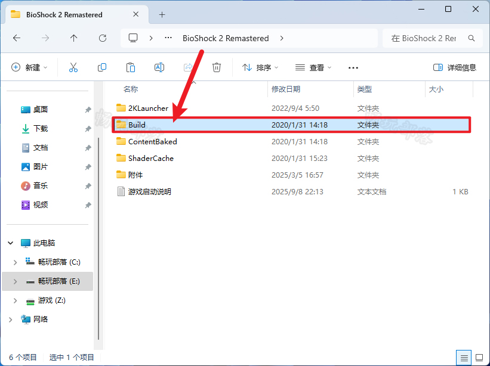Sort by the 类型 column header
Screen dimensions: 490x366
click(x=365, y=89)
